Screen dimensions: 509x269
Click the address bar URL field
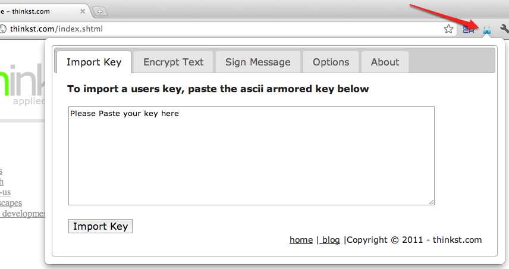pyautogui.click(x=238, y=29)
